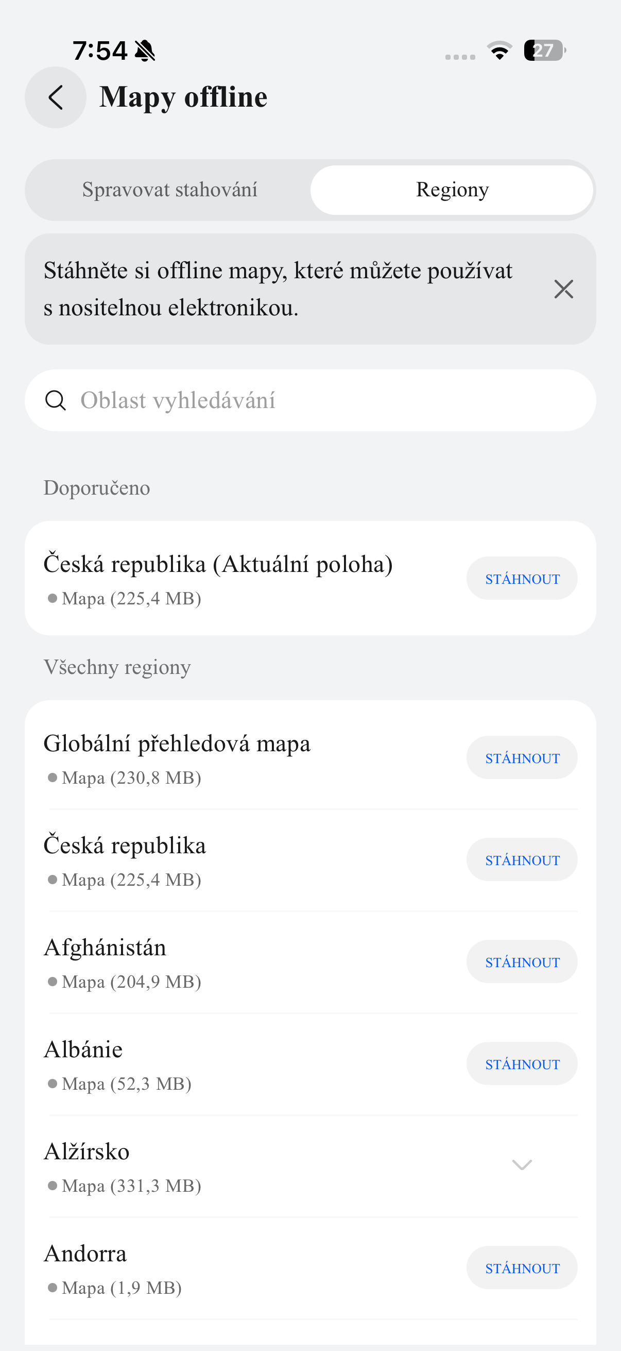Download Globální přehledová mapa

[x=522, y=758]
